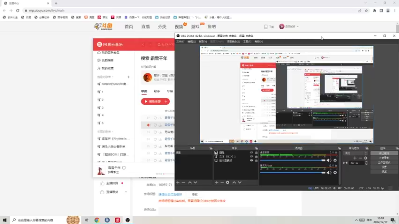Like the now-playing song with the heart icon

click(x=124, y=168)
